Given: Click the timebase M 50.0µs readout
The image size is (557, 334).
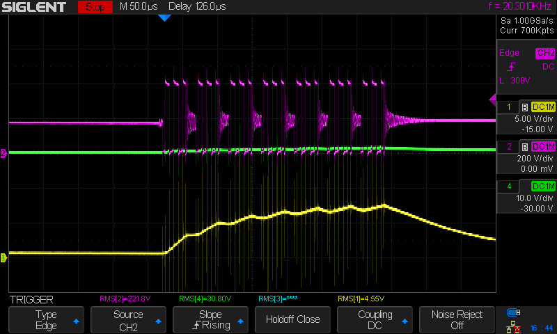Looking at the screenshot, I should tap(139, 7).
